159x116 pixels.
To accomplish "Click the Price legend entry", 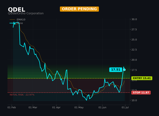I will pyautogui.click(x=16, y=23).
